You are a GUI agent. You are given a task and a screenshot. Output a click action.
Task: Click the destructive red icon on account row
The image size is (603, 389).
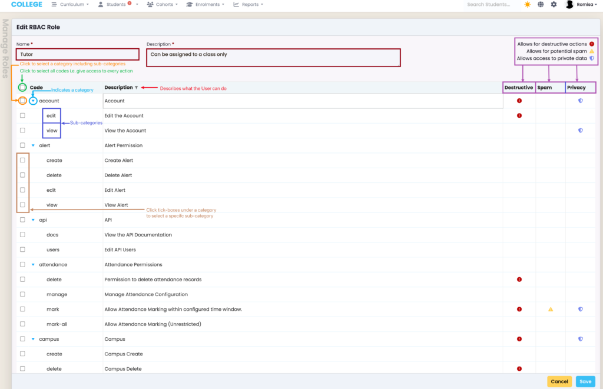(x=519, y=101)
